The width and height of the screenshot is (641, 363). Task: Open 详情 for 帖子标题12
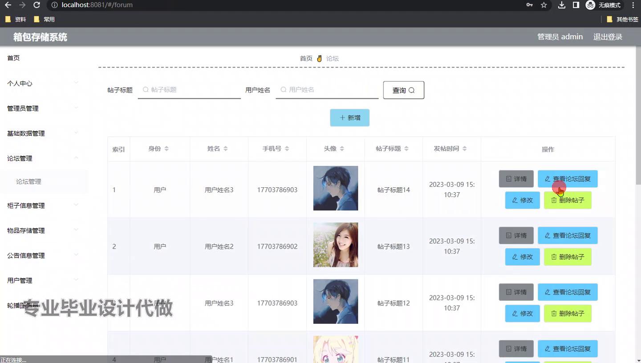tap(516, 292)
